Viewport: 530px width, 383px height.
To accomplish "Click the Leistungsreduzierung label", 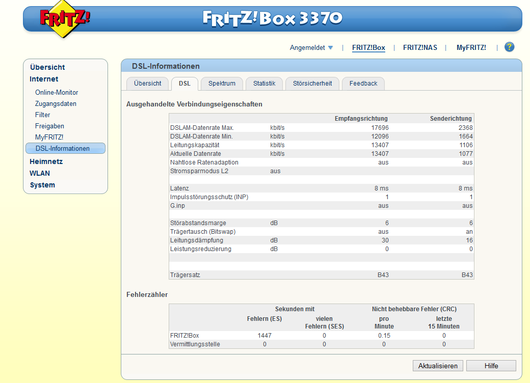I will click(x=201, y=249).
